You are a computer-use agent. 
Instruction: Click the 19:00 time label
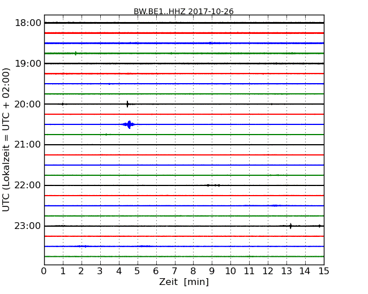pos(28,63)
